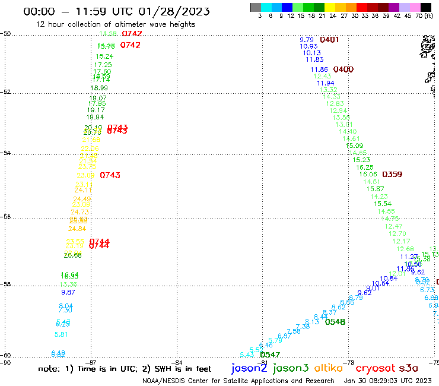Click the date range title 00:00 – 11:59 UTC
Screen dimensions: 439x386
[x=116, y=11]
